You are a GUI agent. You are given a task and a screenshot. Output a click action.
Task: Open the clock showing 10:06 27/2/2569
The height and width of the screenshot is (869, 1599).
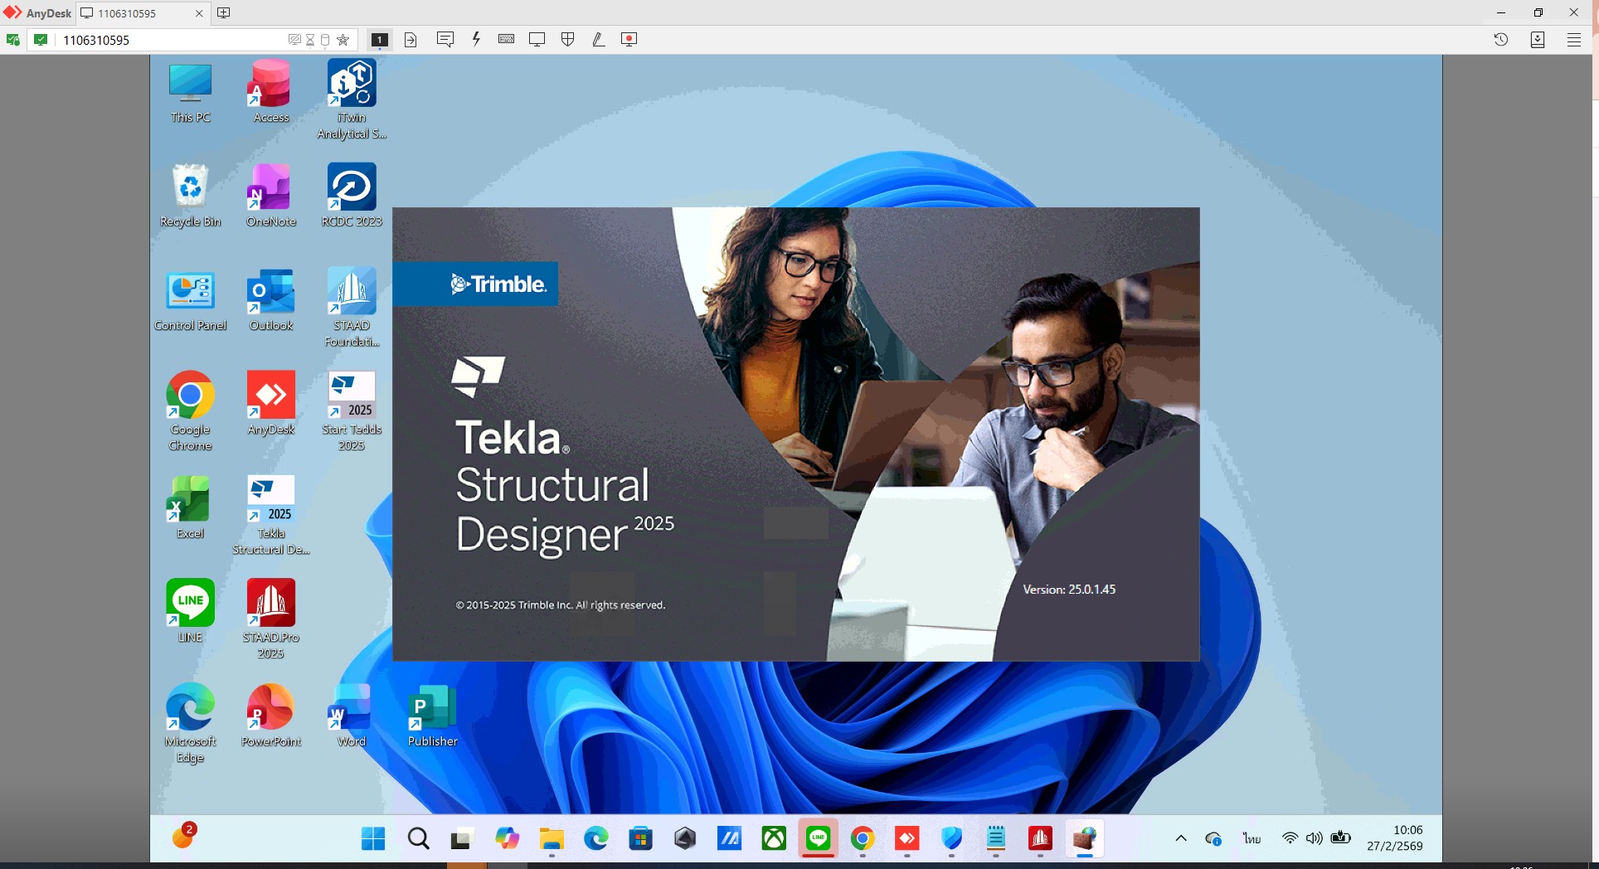(1395, 838)
